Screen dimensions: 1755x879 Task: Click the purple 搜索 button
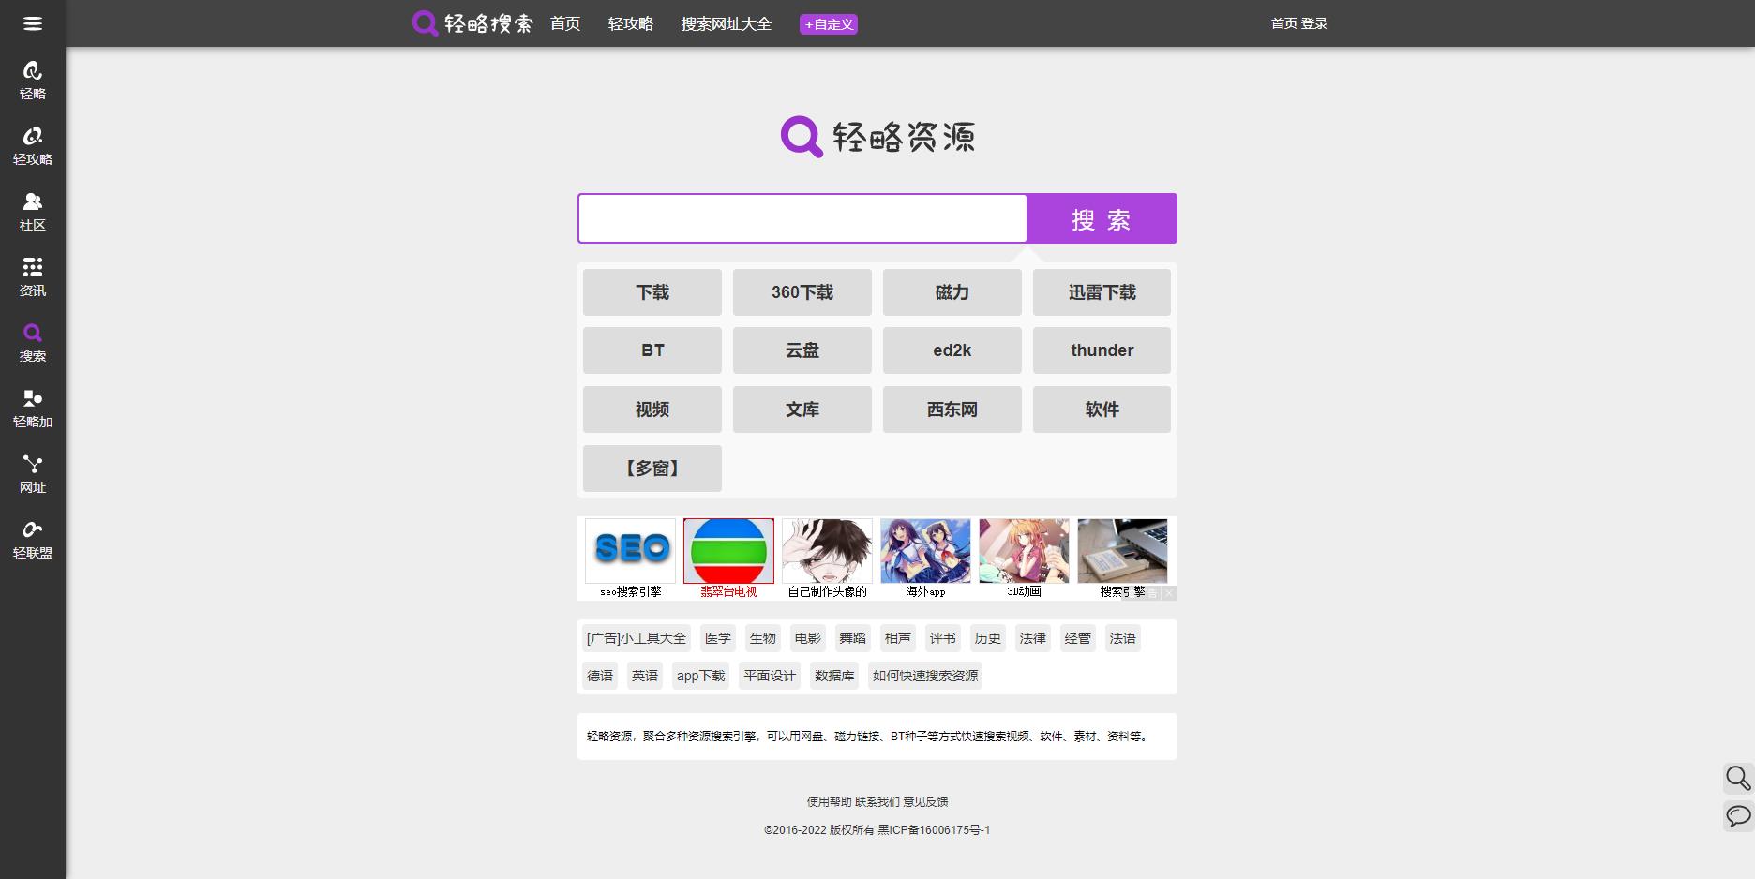click(x=1102, y=218)
